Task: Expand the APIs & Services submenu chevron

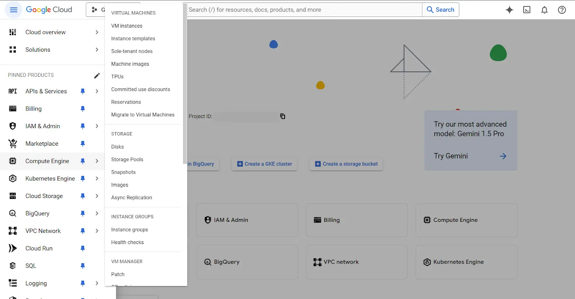Action: (97, 91)
